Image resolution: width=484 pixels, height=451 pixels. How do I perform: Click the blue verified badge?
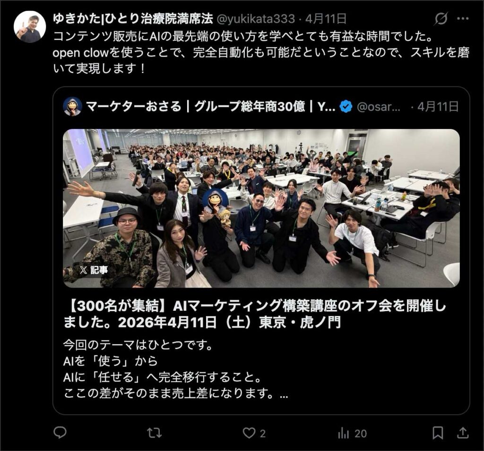[x=346, y=107]
